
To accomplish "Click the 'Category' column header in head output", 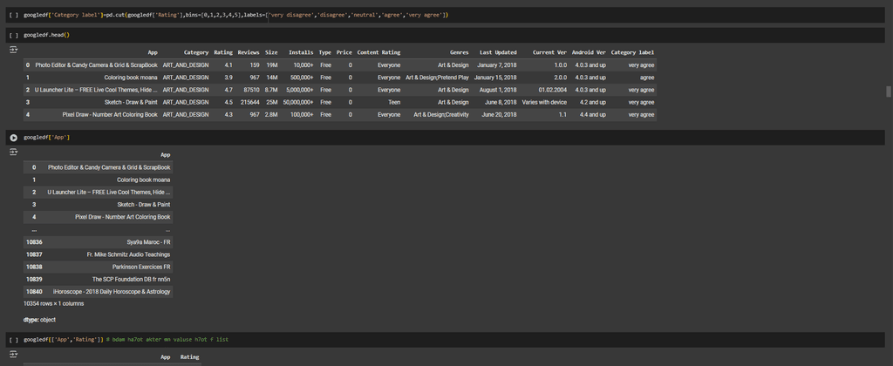I will [196, 52].
